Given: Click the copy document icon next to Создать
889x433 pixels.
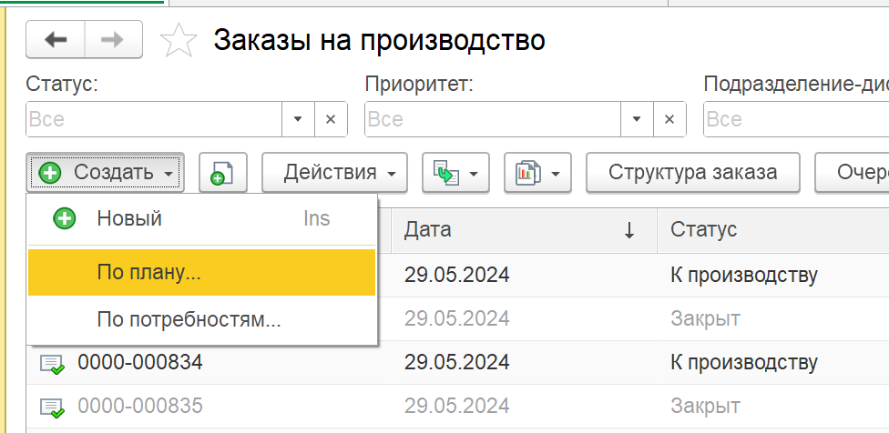Looking at the screenshot, I should coord(223,172).
